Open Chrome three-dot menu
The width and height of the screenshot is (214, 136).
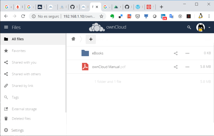209,16
